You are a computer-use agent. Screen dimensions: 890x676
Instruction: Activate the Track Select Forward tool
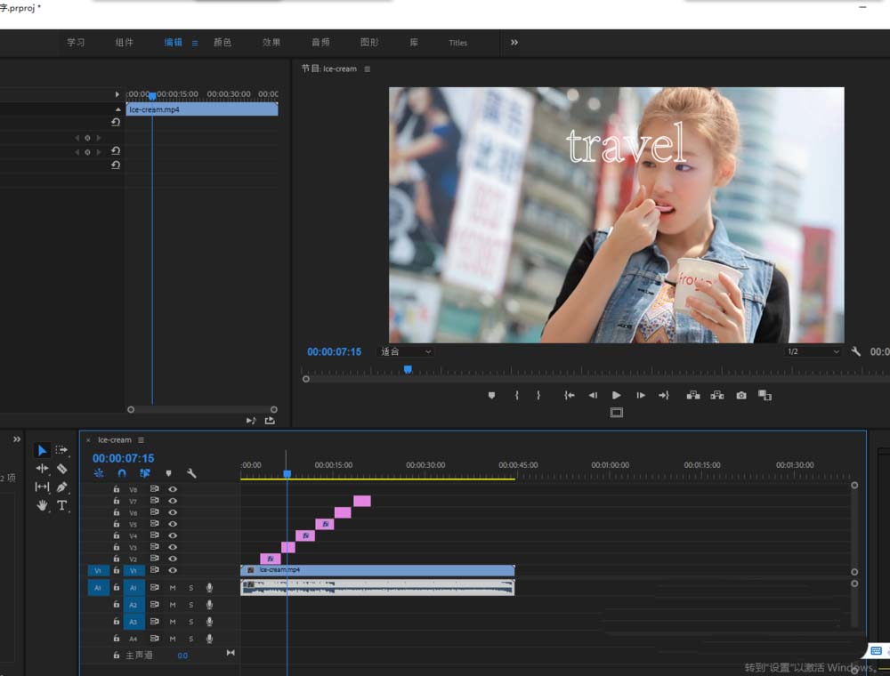61,450
